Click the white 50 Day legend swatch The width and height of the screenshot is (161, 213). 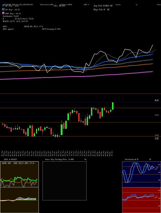coord(4,9)
